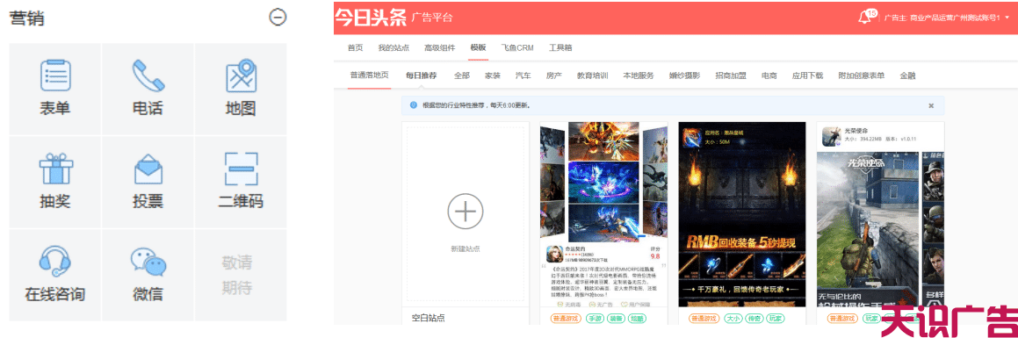The height and width of the screenshot is (338, 1018).
Task: Select the 普通落地页 sub-tab
Action: point(370,76)
